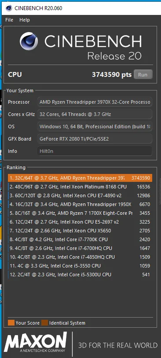Run the CPU benchmark
161x358 pixels.
coord(143,74)
